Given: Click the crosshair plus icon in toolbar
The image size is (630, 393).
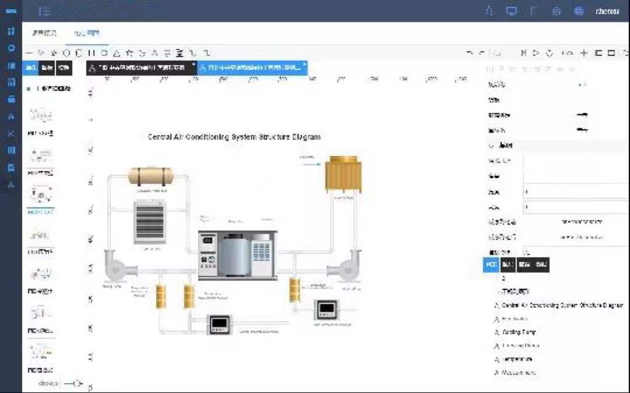Looking at the screenshot, I should [584, 53].
